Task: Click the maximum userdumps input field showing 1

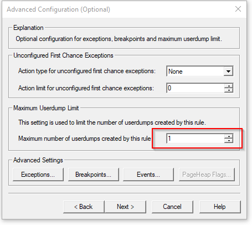Action: coord(196,139)
